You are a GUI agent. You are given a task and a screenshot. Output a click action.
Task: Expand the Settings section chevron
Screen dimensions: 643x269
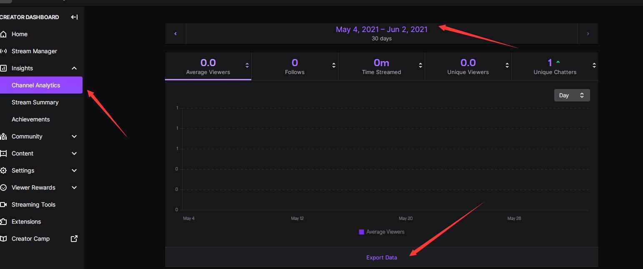tap(74, 170)
